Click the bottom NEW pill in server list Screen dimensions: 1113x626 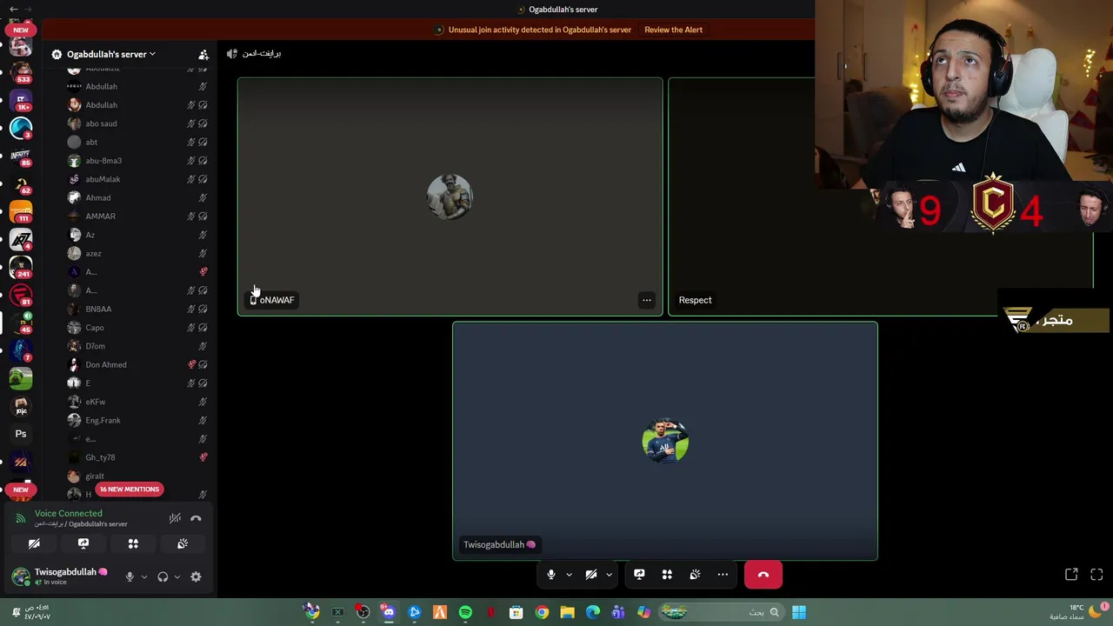pyautogui.click(x=21, y=489)
